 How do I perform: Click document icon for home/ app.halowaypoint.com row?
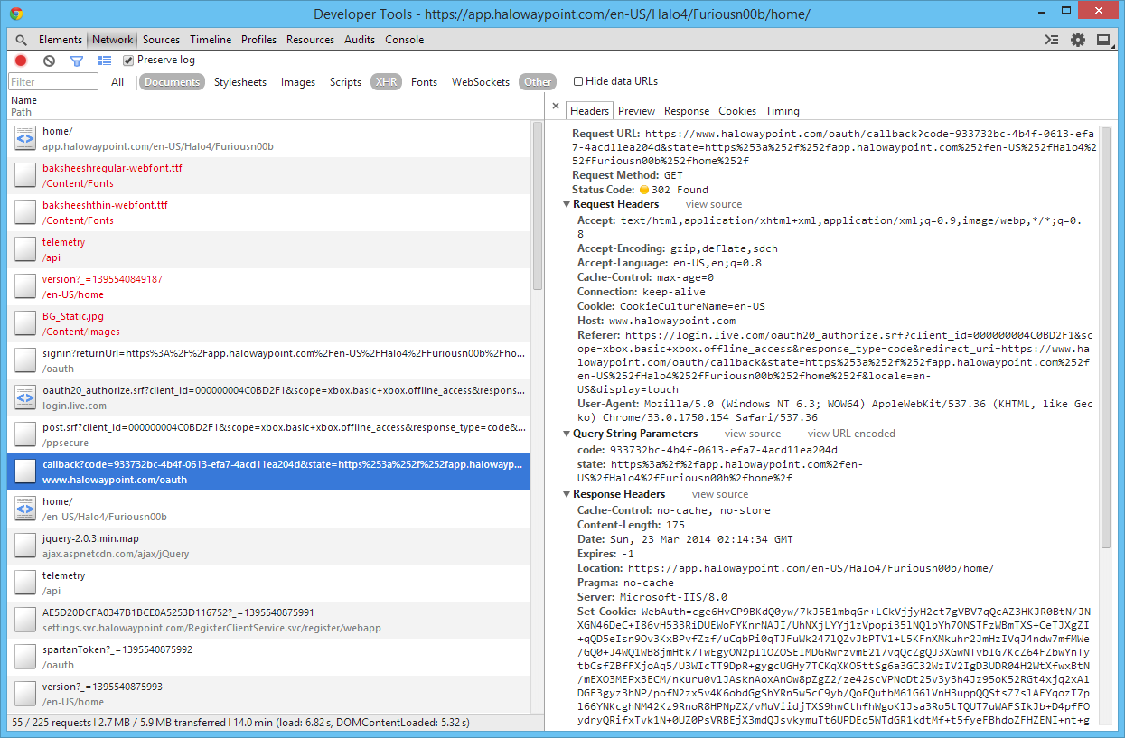(x=25, y=138)
